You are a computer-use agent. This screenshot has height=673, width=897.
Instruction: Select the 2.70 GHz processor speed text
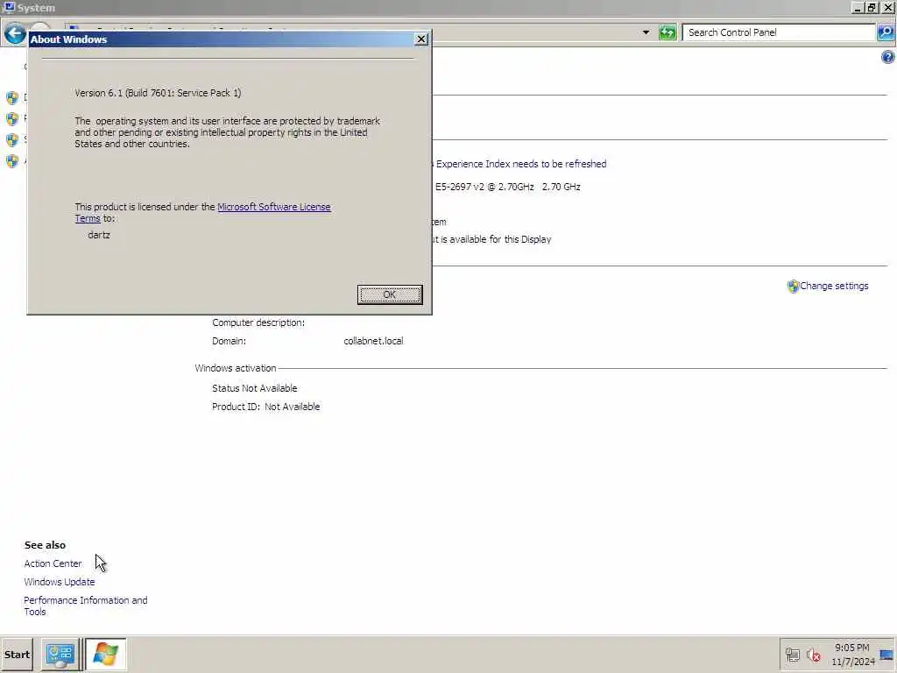(x=562, y=187)
